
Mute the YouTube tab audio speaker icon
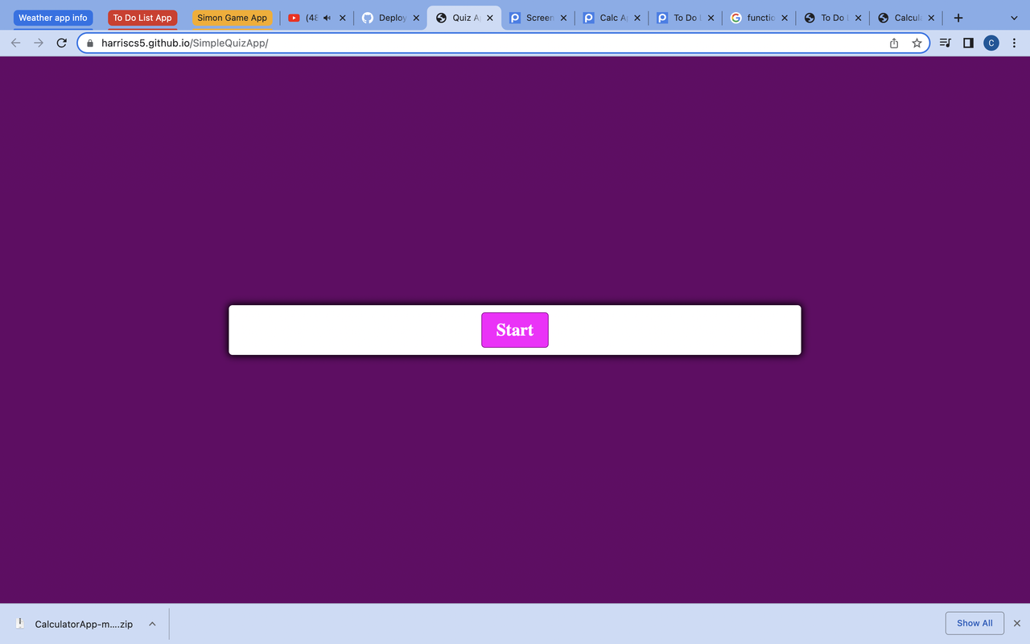click(x=328, y=17)
